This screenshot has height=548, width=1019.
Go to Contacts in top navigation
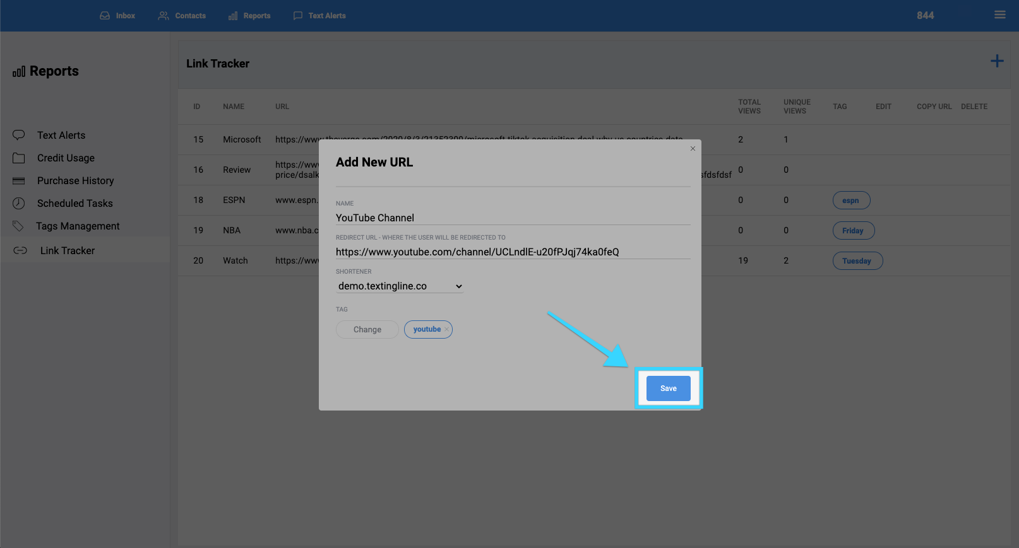190,16
